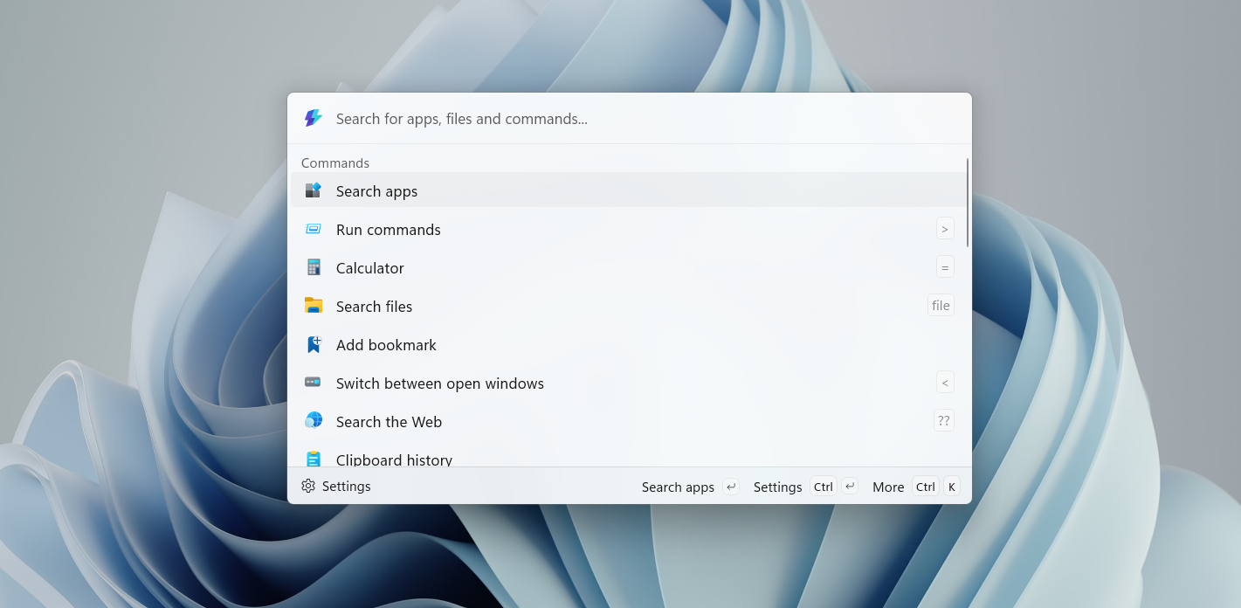Click the Search files folder icon
This screenshot has height=608, width=1241.
coord(314,306)
